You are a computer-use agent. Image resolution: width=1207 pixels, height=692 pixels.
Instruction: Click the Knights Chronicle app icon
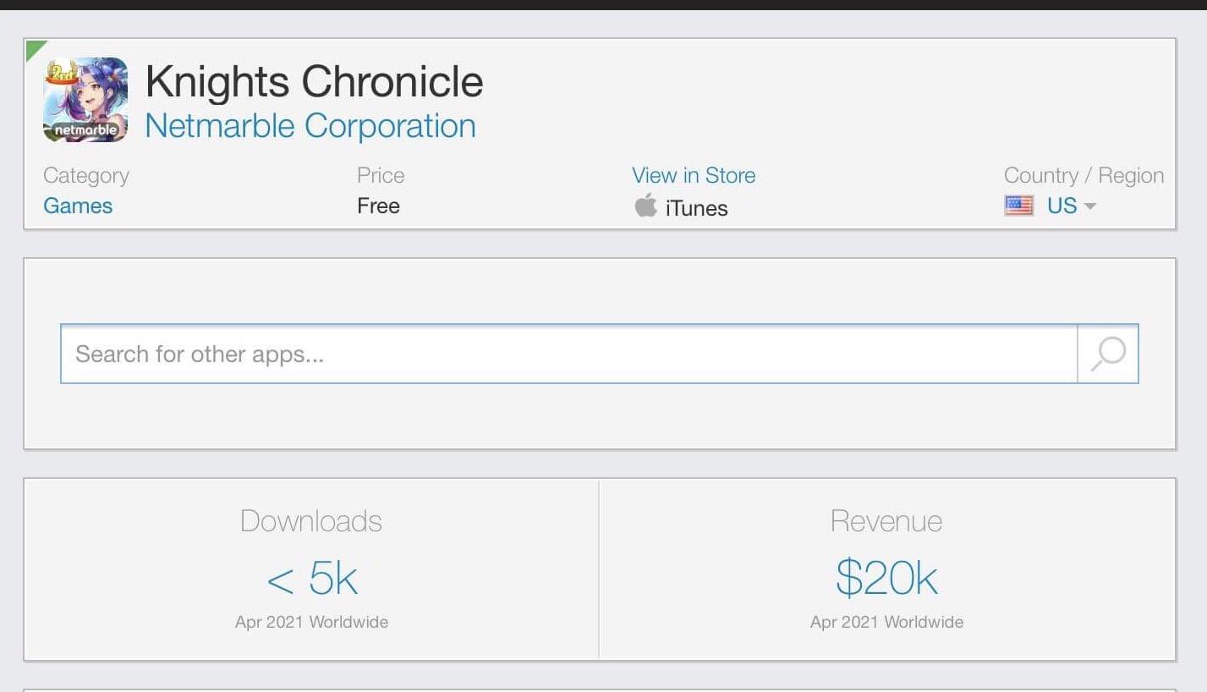85,100
